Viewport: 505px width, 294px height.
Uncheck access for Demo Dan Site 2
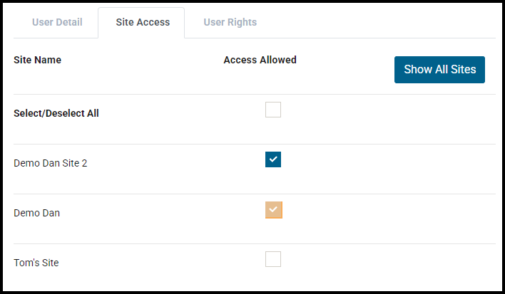(273, 159)
